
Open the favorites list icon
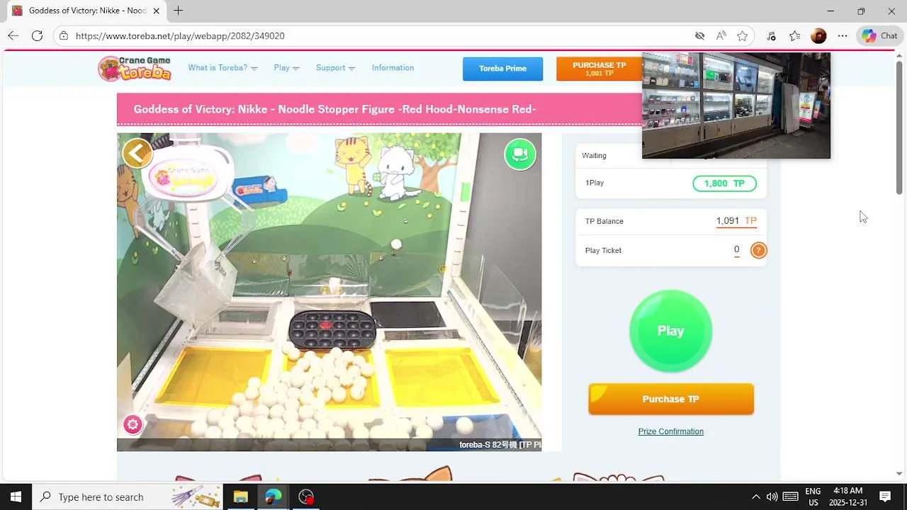pyautogui.click(x=795, y=35)
